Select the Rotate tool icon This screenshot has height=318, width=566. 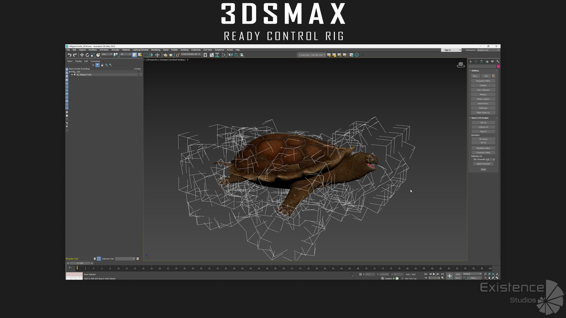click(87, 55)
